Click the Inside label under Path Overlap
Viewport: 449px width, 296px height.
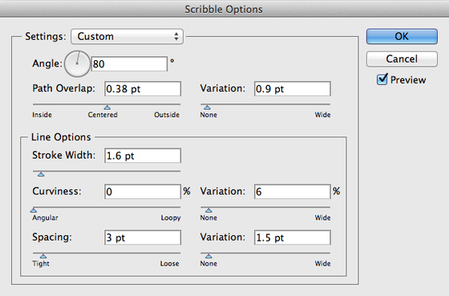click(42, 115)
